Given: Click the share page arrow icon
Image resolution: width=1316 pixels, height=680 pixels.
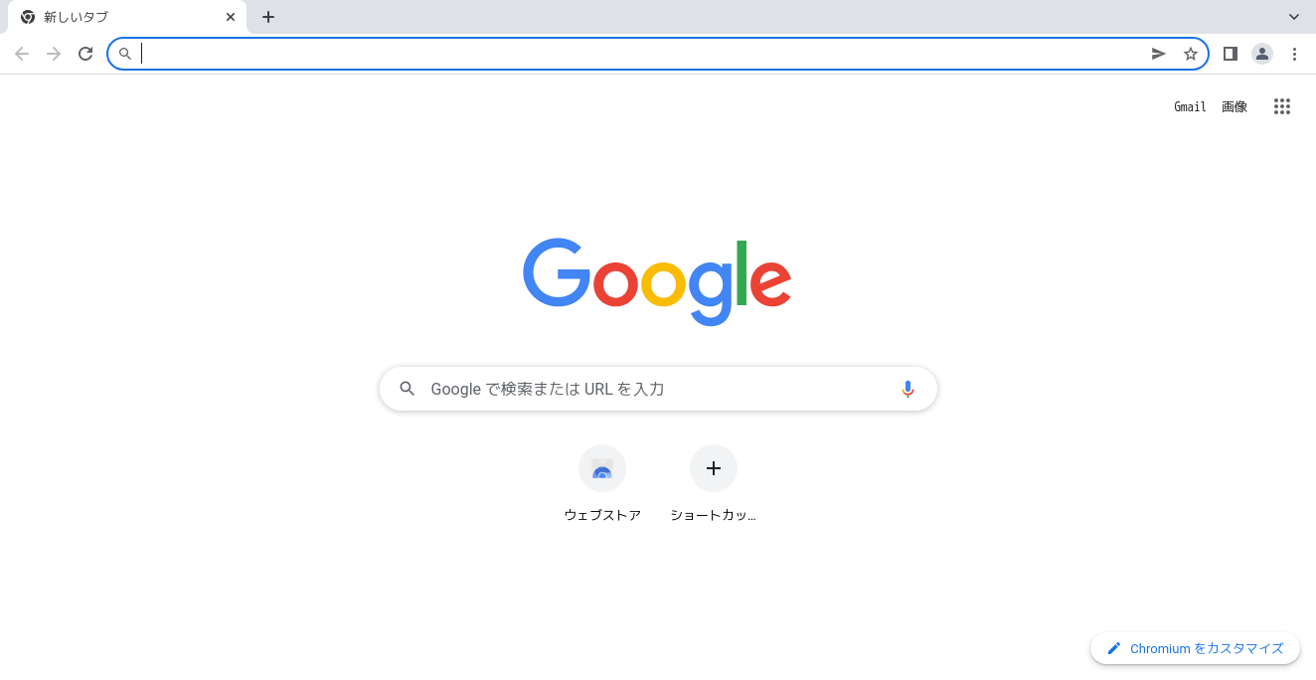Looking at the screenshot, I should [x=1158, y=54].
